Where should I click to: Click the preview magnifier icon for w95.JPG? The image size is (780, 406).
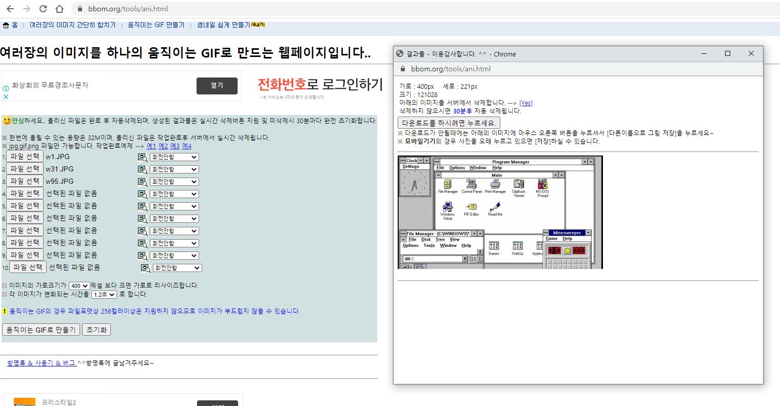pyautogui.click(x=142, y=182)
